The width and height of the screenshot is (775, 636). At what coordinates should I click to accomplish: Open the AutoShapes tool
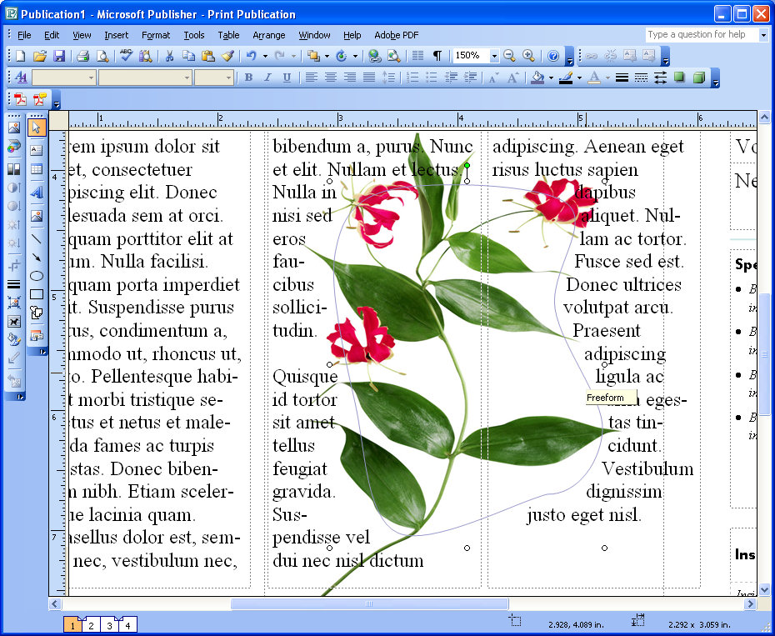pos(37,313)
